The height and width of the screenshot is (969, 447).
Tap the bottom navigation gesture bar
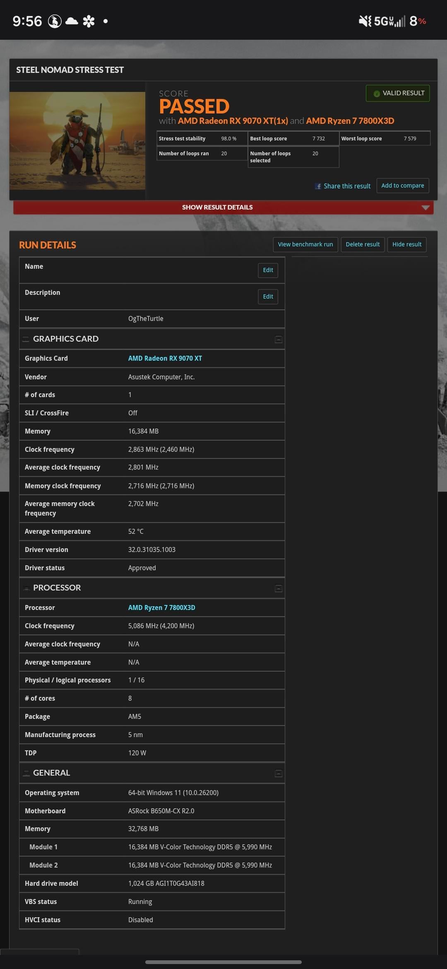pyautogui.click(x=223, y=962)
